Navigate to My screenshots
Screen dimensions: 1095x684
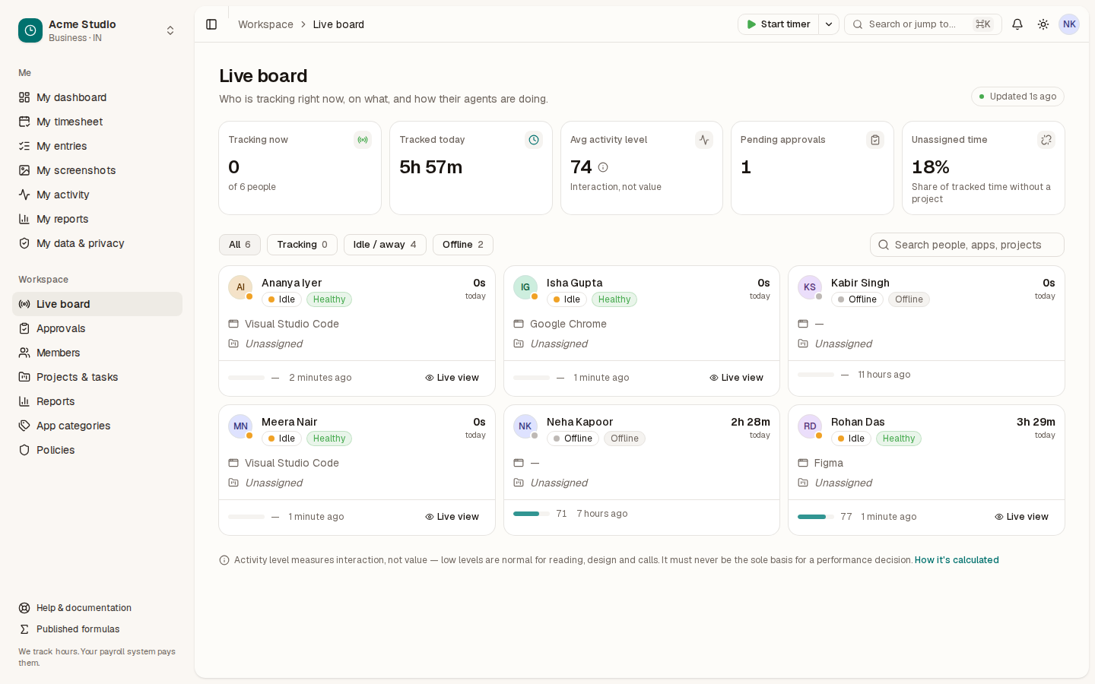click(x=97, y=170)
